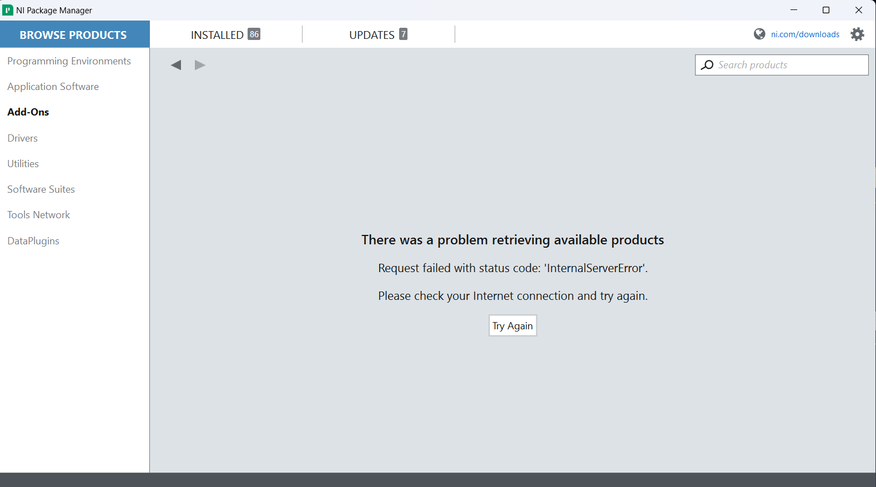Click the Try Again button
The height and width of the screenshot is (487, 876).
click(513, 326)
